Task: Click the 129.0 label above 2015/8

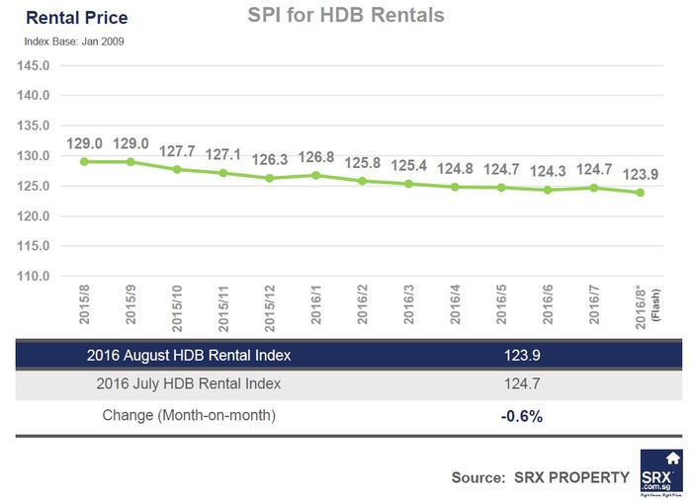Action: tap(84, 143)
